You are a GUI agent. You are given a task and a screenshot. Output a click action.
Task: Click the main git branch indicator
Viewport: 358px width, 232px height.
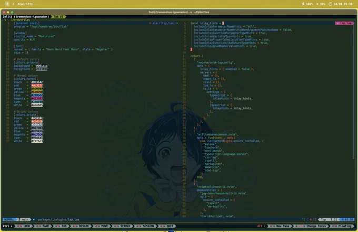[25, 219]
